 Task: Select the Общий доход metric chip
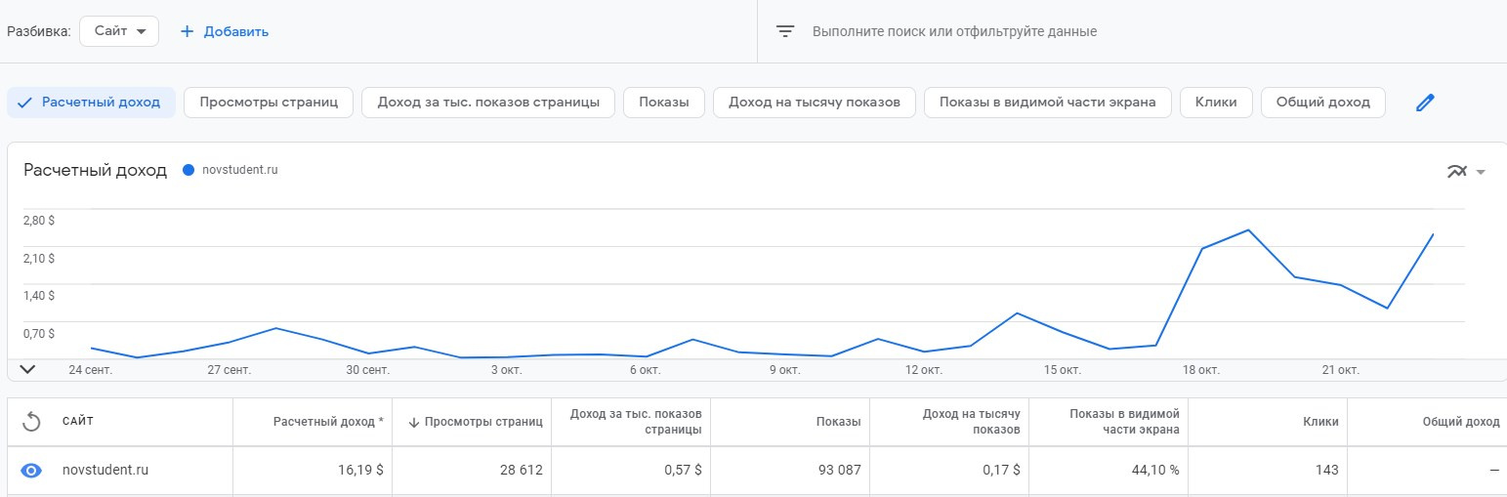click(1322, 103)
